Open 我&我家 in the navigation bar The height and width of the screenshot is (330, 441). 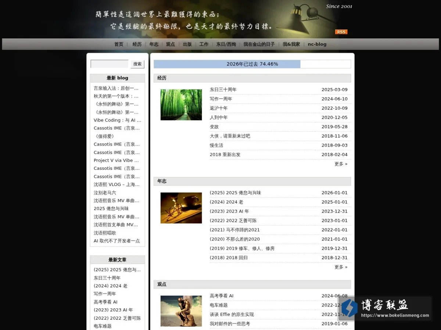coord(291,44)
